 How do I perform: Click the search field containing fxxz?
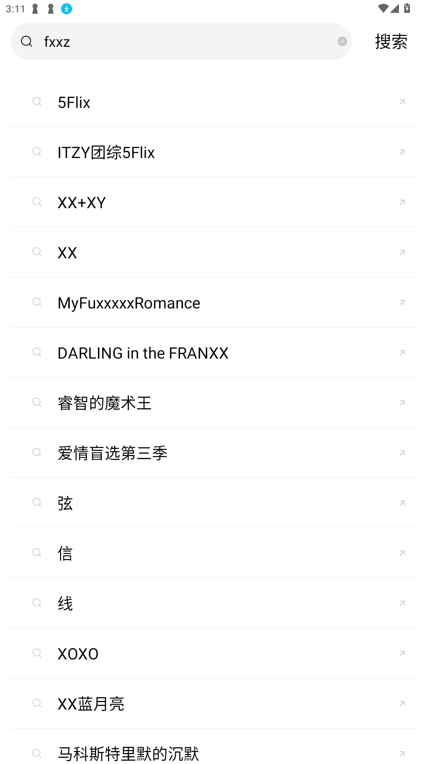(x=186, y=42)
